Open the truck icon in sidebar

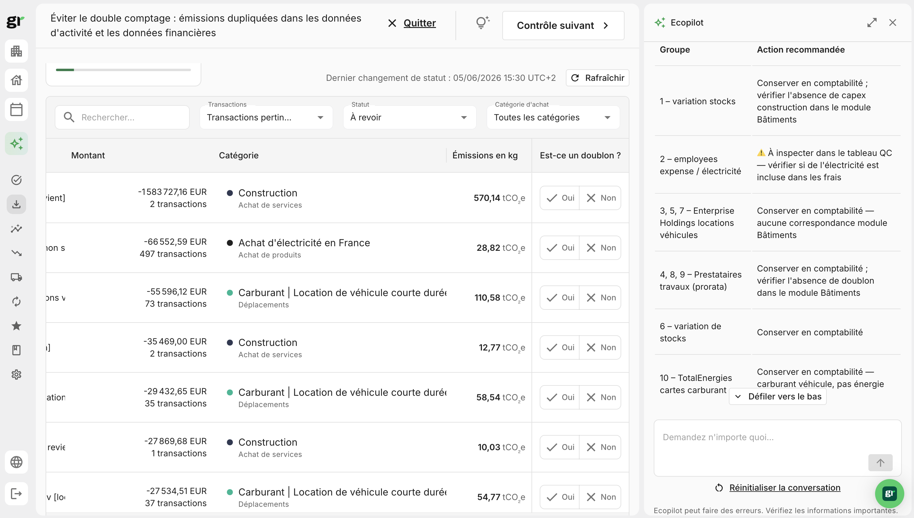(16, 277)
